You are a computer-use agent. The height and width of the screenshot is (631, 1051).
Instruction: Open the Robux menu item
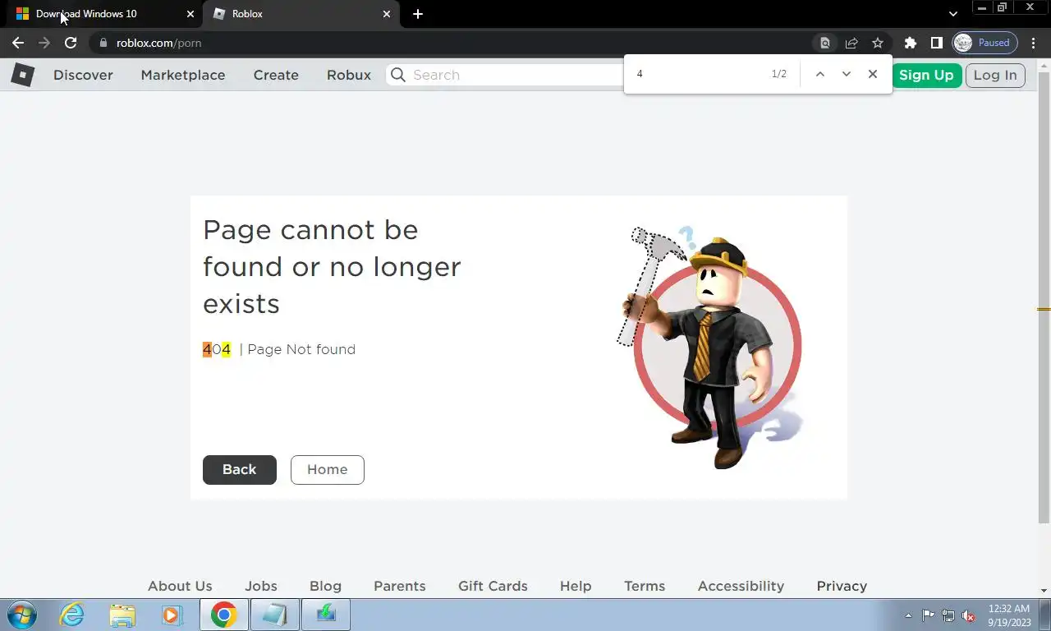pos(349,75)
